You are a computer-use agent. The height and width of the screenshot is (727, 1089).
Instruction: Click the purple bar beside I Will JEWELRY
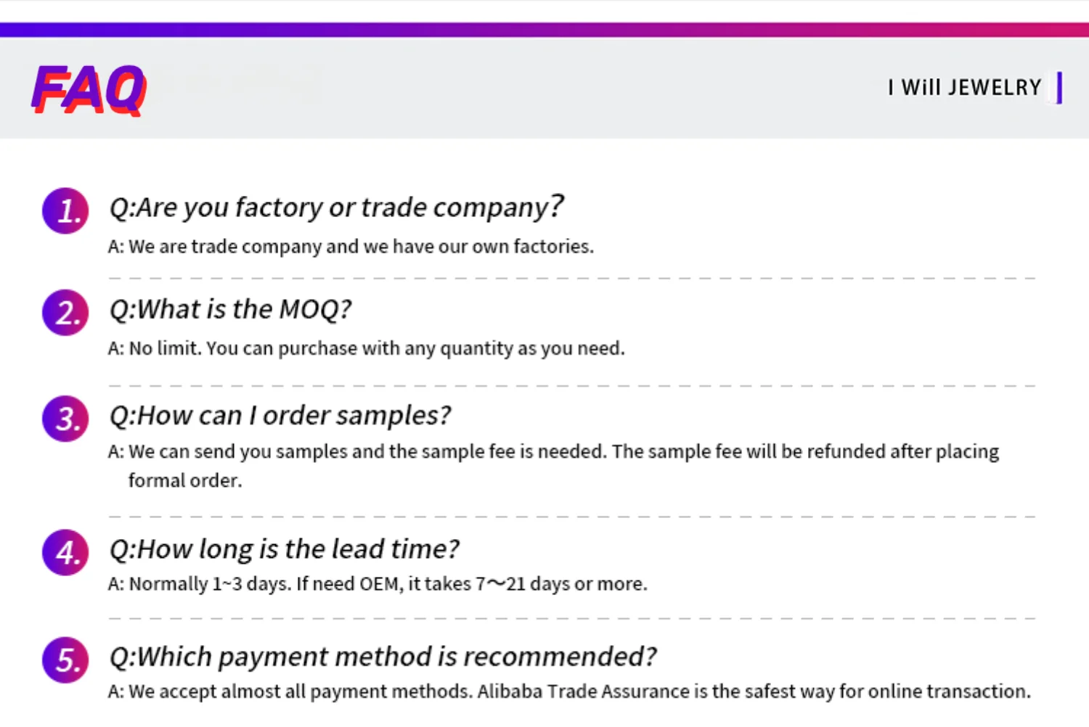point(1060,88)
